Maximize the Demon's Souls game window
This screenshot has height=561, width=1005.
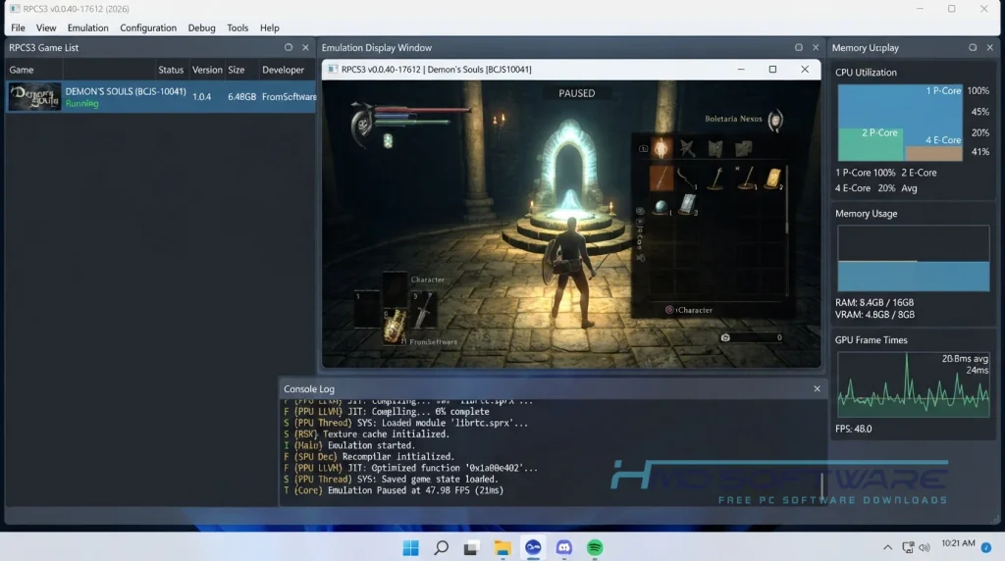[x=772, y=70]
